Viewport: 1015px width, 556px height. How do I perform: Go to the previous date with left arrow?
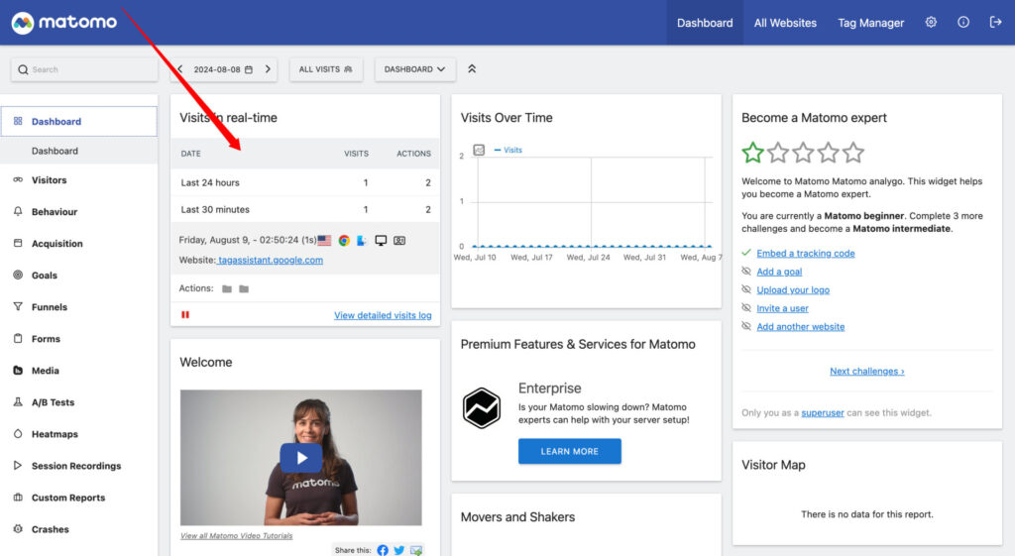click(179, 69)
